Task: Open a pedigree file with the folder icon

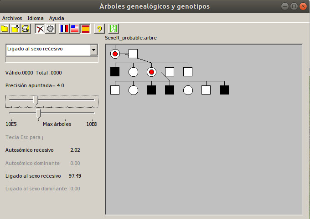Action: (x=5, y=29)
